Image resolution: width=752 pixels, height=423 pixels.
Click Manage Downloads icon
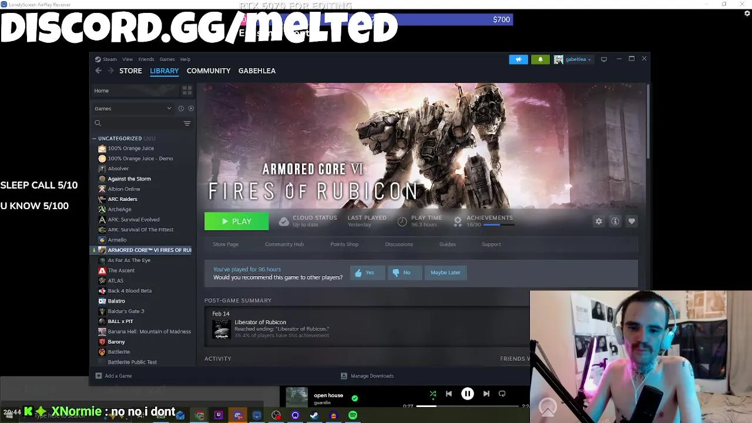tap(344, 376)
